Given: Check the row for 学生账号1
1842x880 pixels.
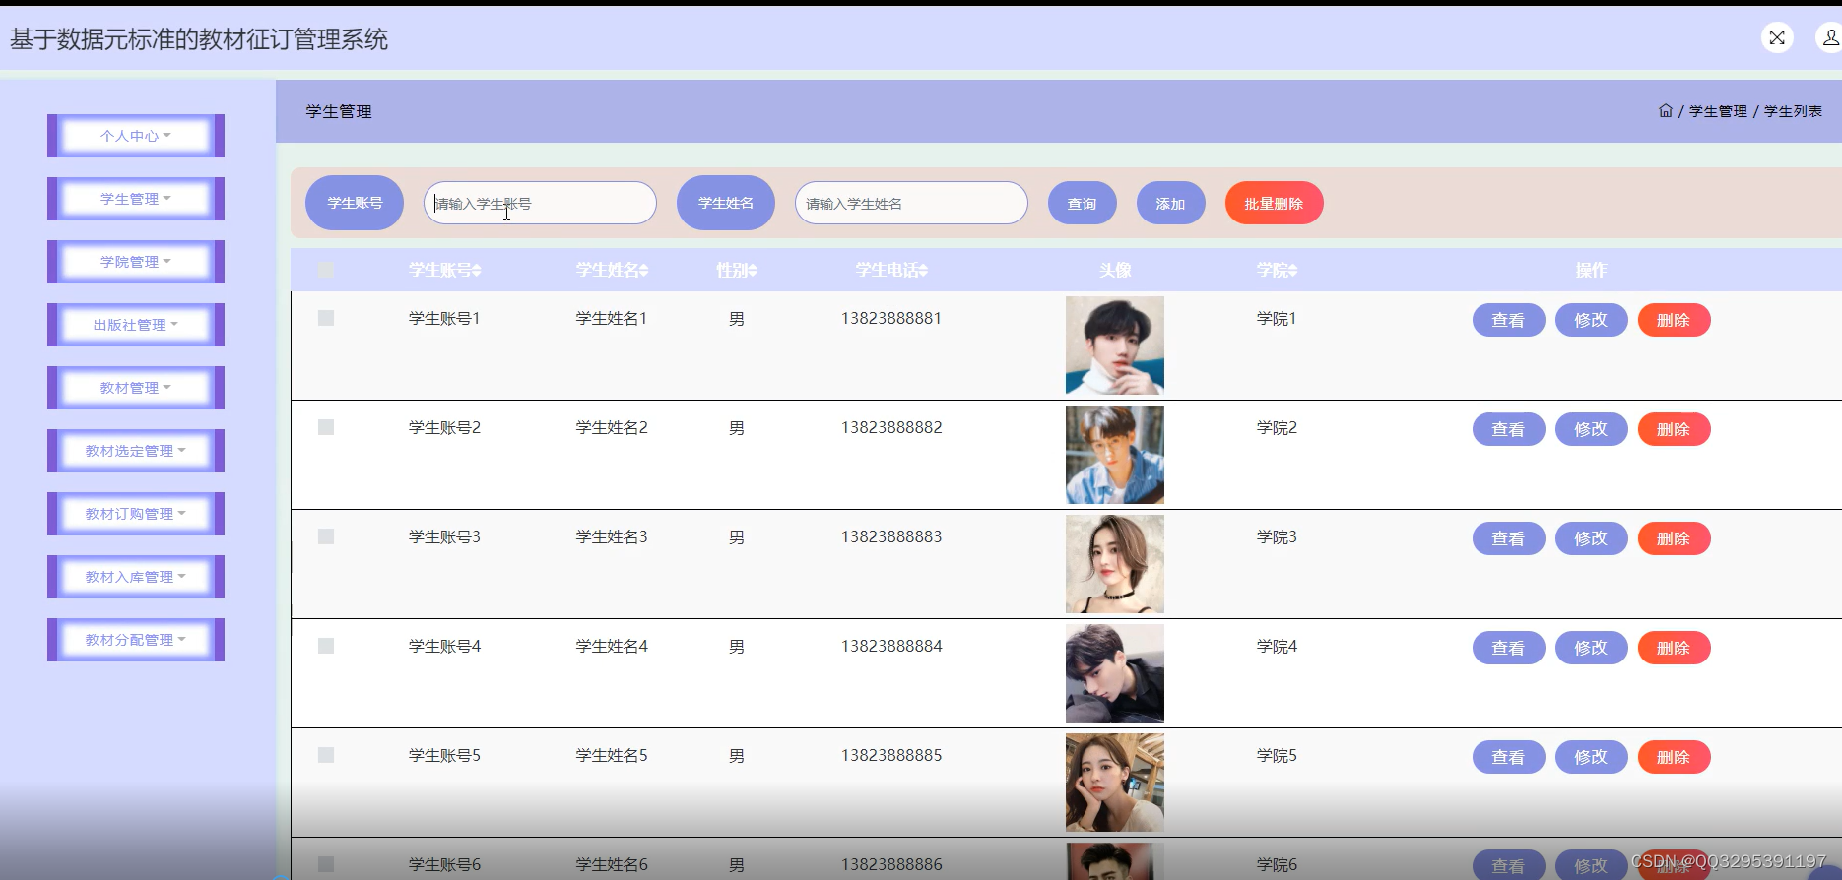Looking at the screenshot, I should pos(326,318).
